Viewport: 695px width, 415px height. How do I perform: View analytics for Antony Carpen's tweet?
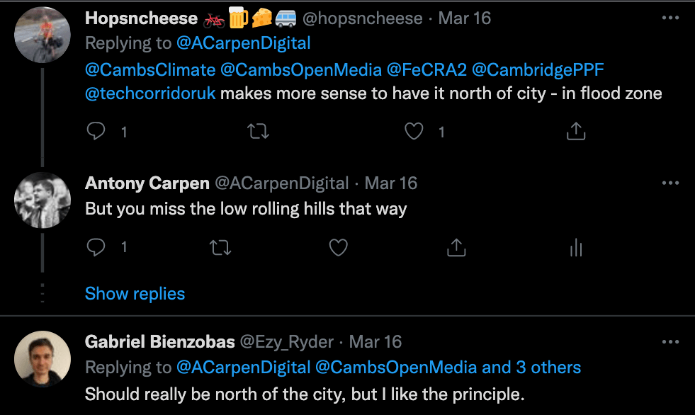[575, 247]
